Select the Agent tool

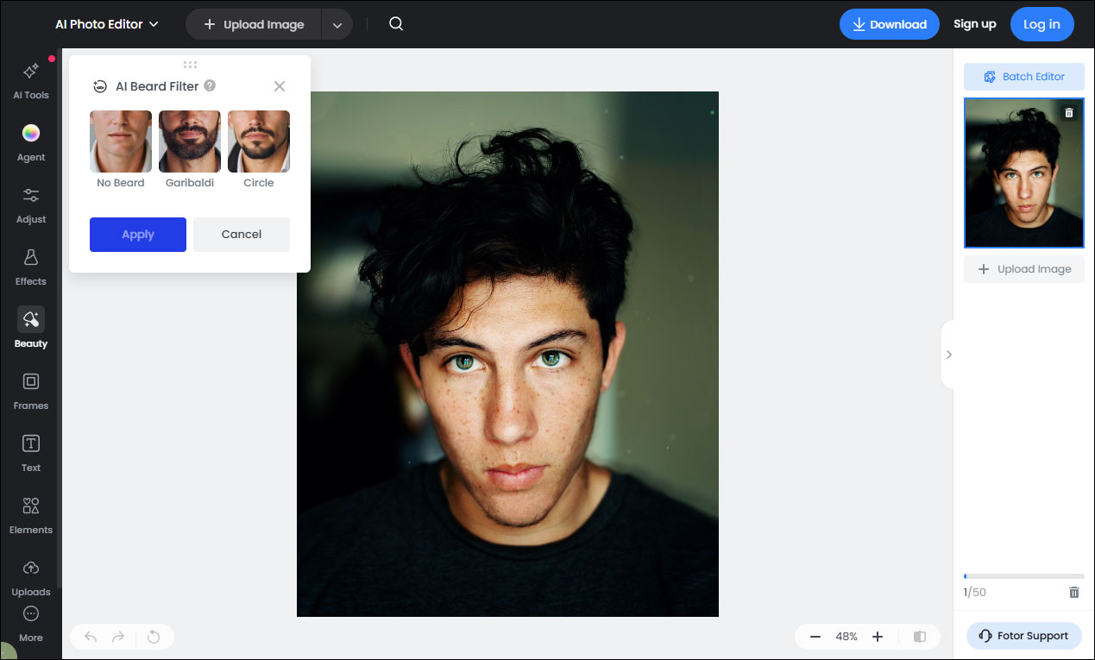[30, 142]
